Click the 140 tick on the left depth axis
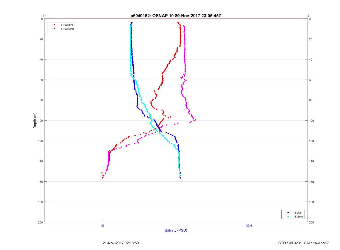The image size is (340, 250). pos(41,161)
